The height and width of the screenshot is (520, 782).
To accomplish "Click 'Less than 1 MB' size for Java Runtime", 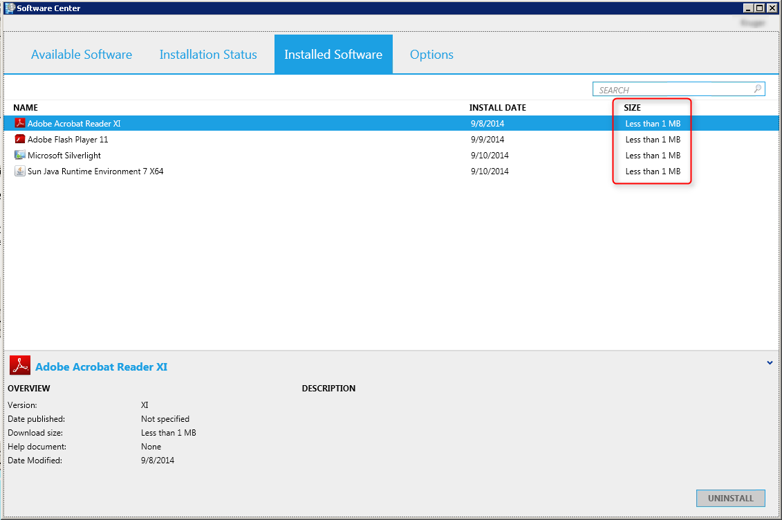I will tap(653, 171).
